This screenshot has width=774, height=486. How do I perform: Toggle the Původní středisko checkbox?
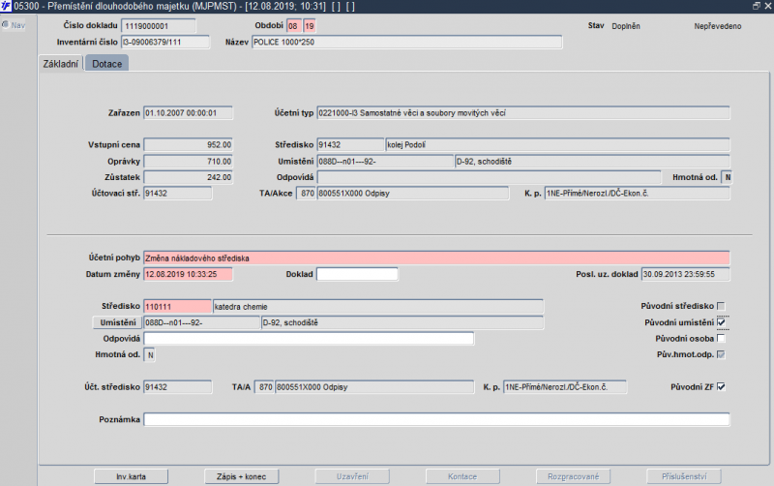coord(721,306)
